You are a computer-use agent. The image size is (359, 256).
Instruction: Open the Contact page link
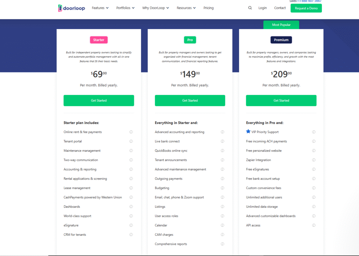tap(280, 8)
